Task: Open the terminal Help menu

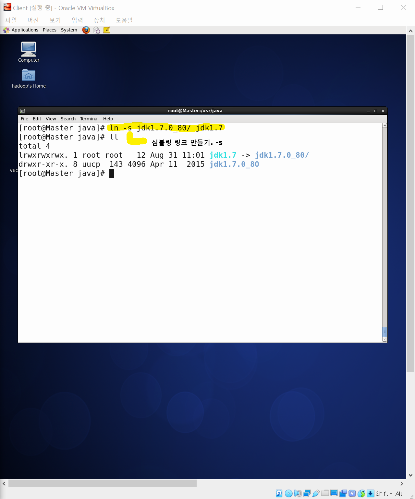Action: [x=108, y=119]
